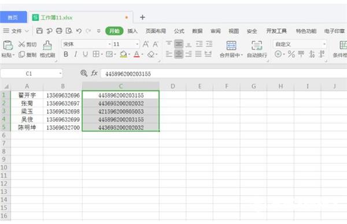Toggle underline formatting U button
347x224 pixels.
tap(85, 54)
